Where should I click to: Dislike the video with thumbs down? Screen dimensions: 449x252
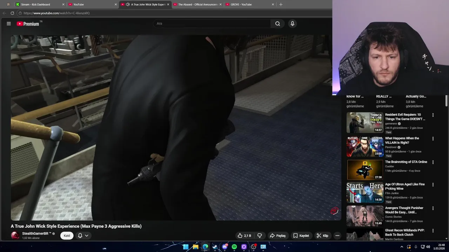pyautogui.click(x=260, y=236)
